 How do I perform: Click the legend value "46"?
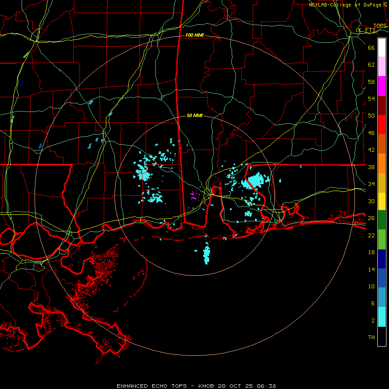[371, 133]
